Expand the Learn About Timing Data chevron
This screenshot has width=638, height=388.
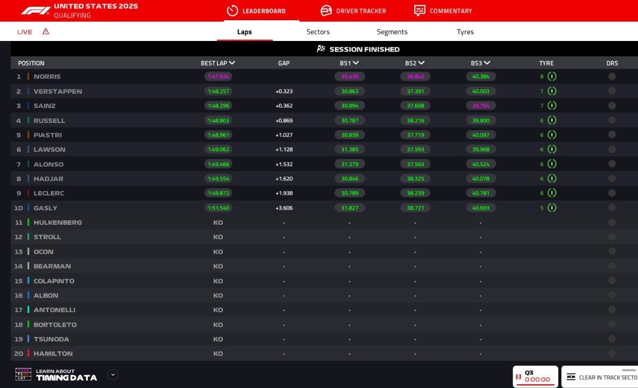(x=113, y=375)
